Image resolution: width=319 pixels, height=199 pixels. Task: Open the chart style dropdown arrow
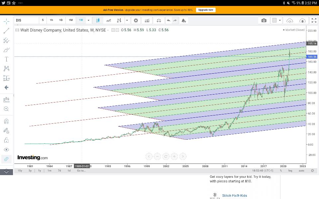pyautogui.click(x=127, y=20)
